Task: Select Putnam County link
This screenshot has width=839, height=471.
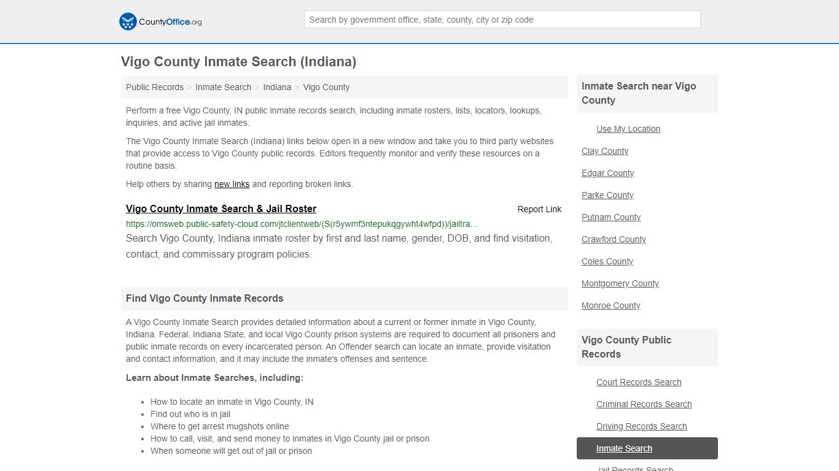Action: [611, 217]
